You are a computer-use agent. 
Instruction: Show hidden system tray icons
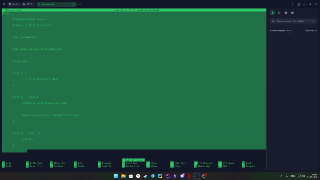(x=281, y=176)
